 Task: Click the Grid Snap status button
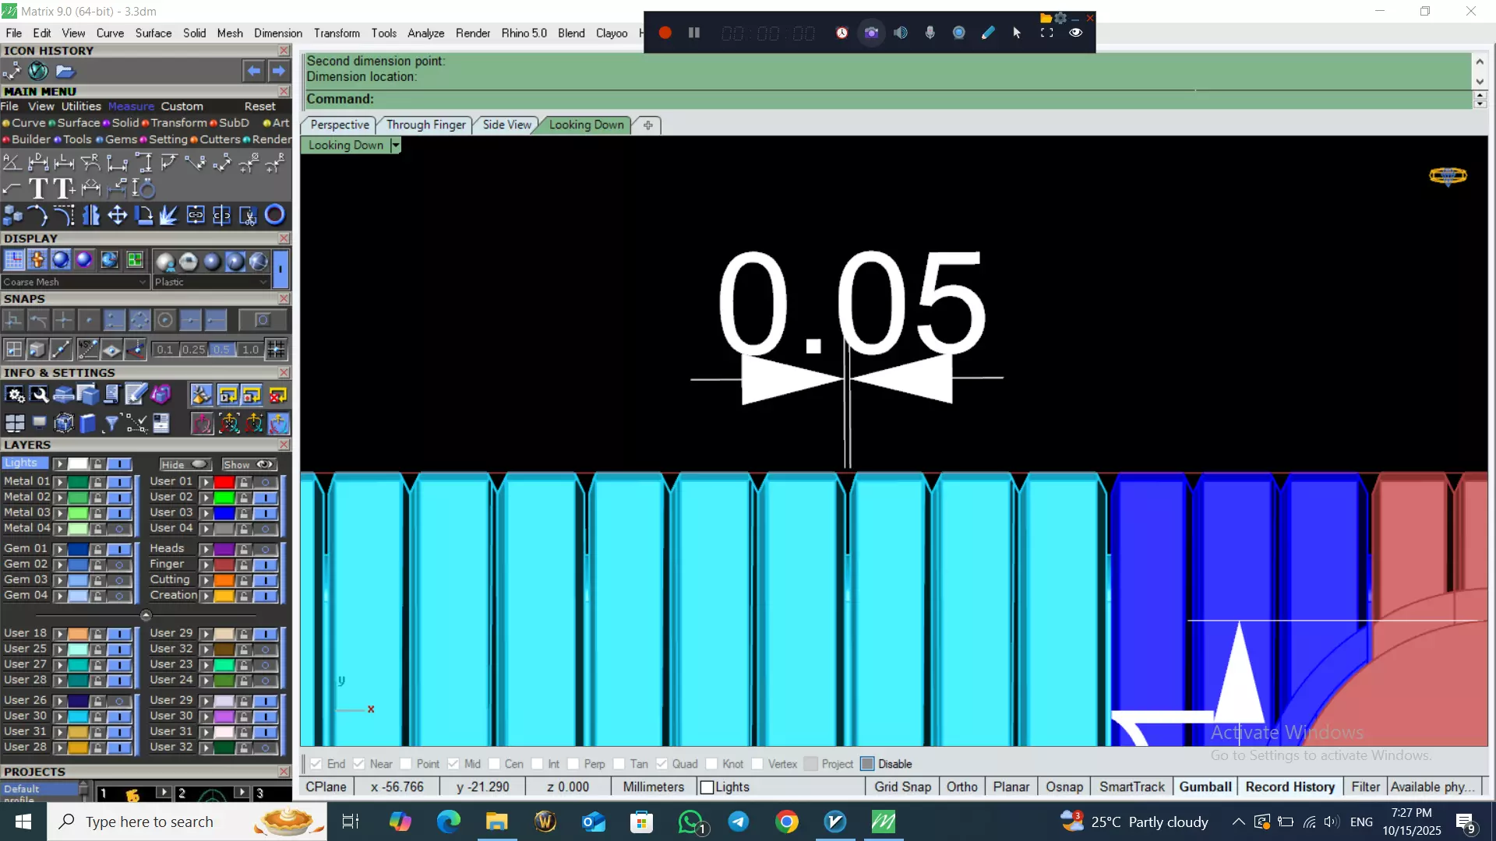[902, 786]
